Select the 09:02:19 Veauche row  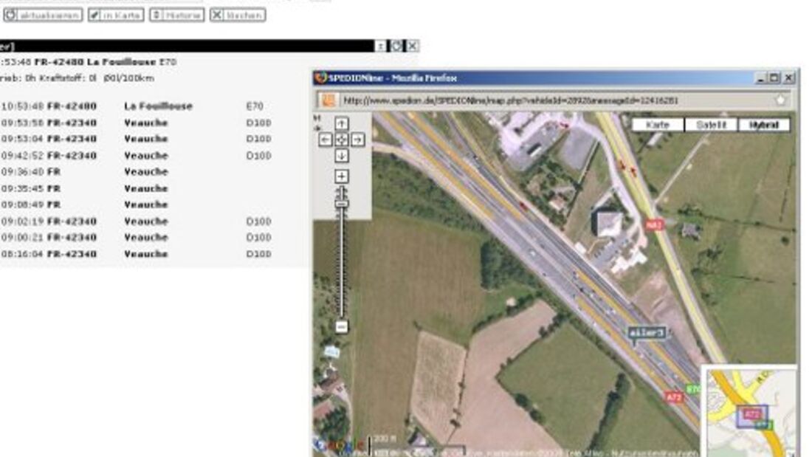click(x=138, y=221)
